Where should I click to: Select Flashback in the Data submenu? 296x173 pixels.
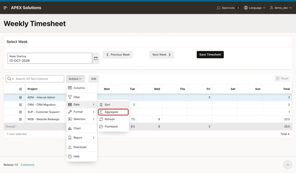point(113,127)
